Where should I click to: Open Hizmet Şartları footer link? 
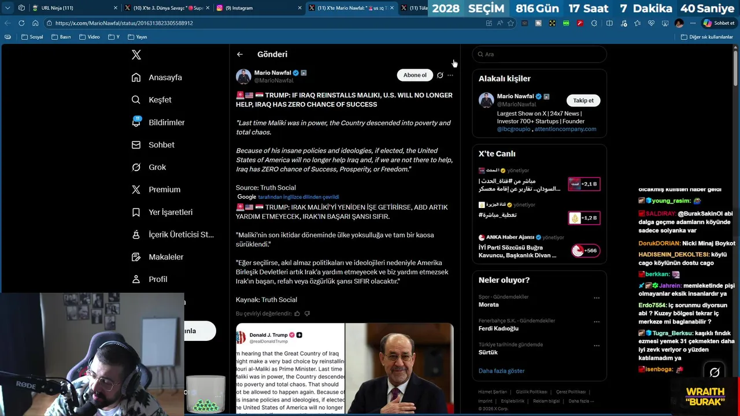click(493, 392)
